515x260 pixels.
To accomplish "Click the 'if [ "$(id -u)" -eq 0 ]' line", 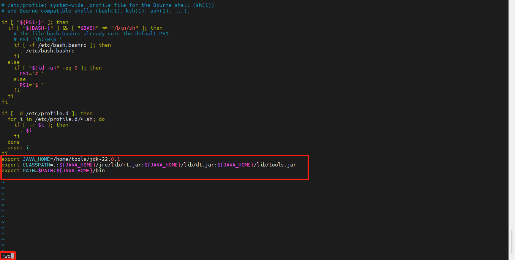I will 58,68.
